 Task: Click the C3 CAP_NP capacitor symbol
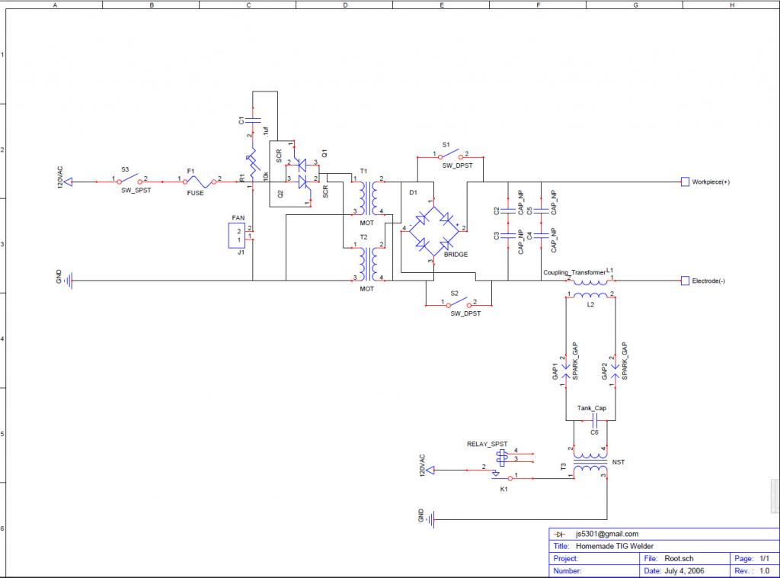[508, 235]
